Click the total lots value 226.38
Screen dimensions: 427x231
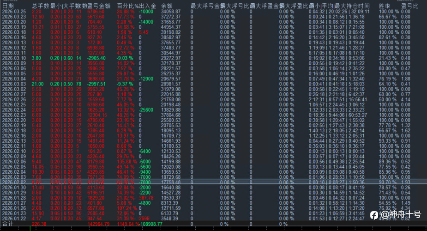pos(39,224)
